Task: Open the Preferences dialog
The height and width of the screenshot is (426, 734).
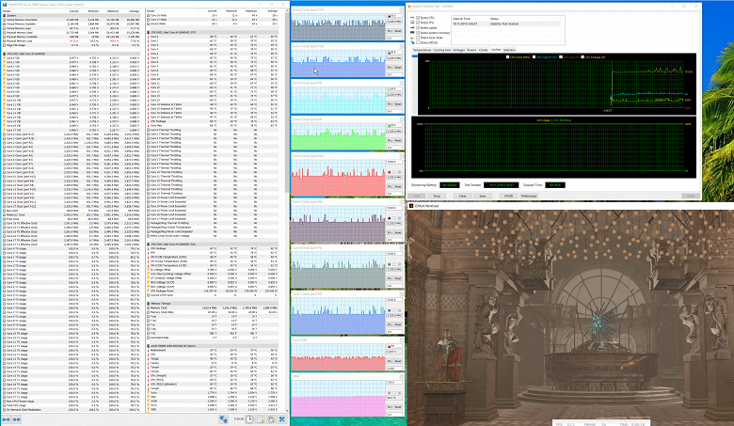Action: click(x=529, y=196)
